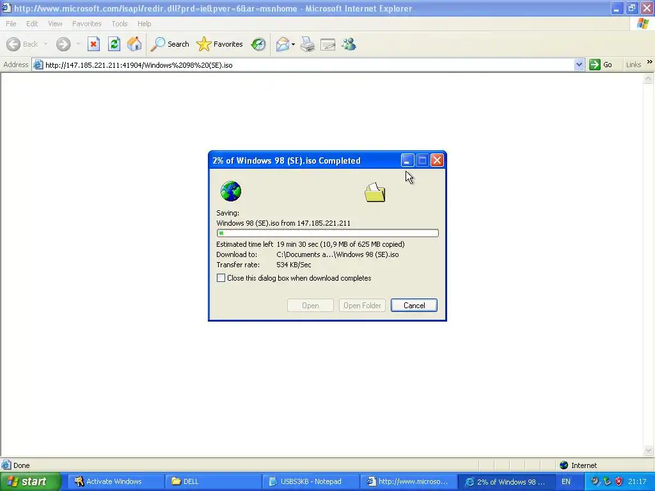655x491 pixels.
Task: Click the page icon in the Address bar
Action: tap(38, 65)
